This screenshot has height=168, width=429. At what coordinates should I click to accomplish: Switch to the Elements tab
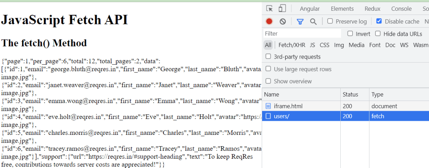[342, 9]
